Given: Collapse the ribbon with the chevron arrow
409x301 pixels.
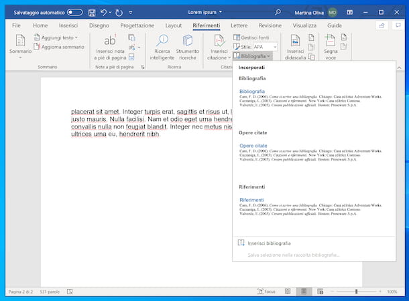Looking at the screenshot, I should 400,68.
